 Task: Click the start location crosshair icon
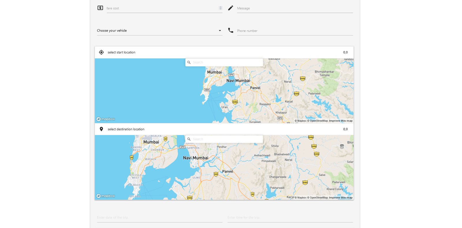[x=101, y=52]
